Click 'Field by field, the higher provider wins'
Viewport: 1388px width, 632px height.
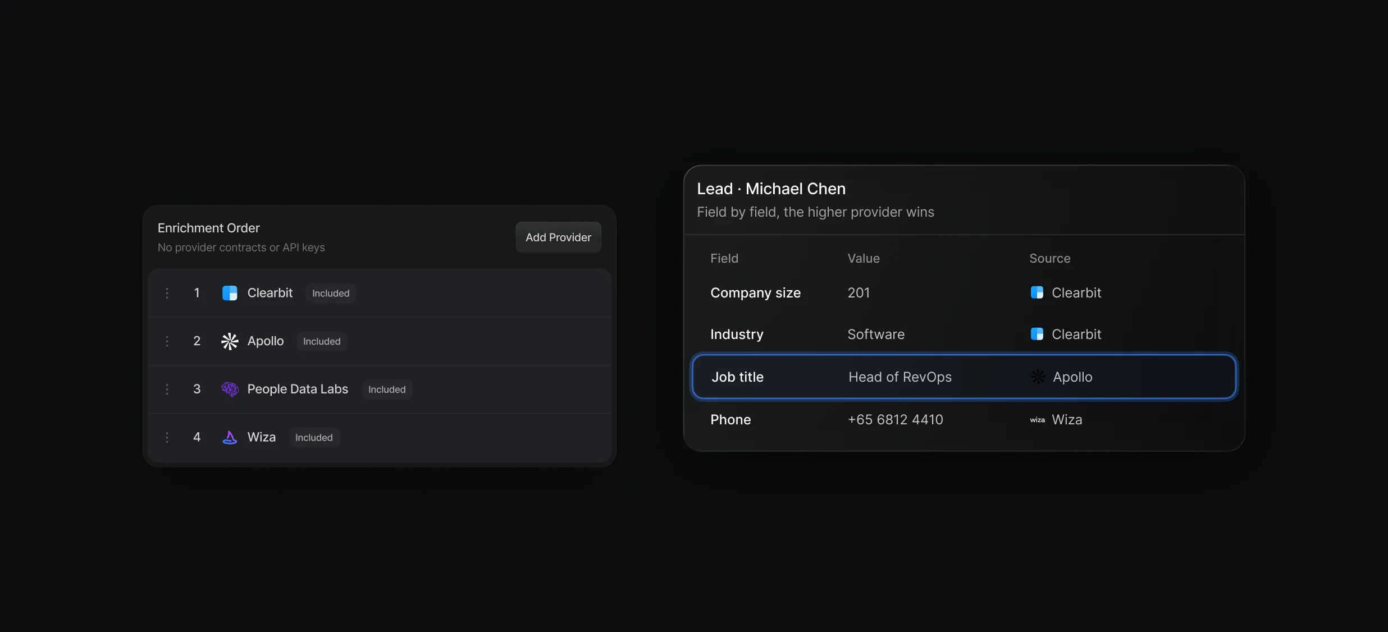coord(815,212)
